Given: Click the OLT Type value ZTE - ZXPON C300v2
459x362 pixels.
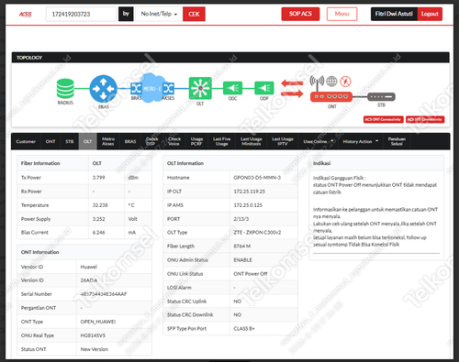Looking at the screenshot, I should (x=257, y=232).
